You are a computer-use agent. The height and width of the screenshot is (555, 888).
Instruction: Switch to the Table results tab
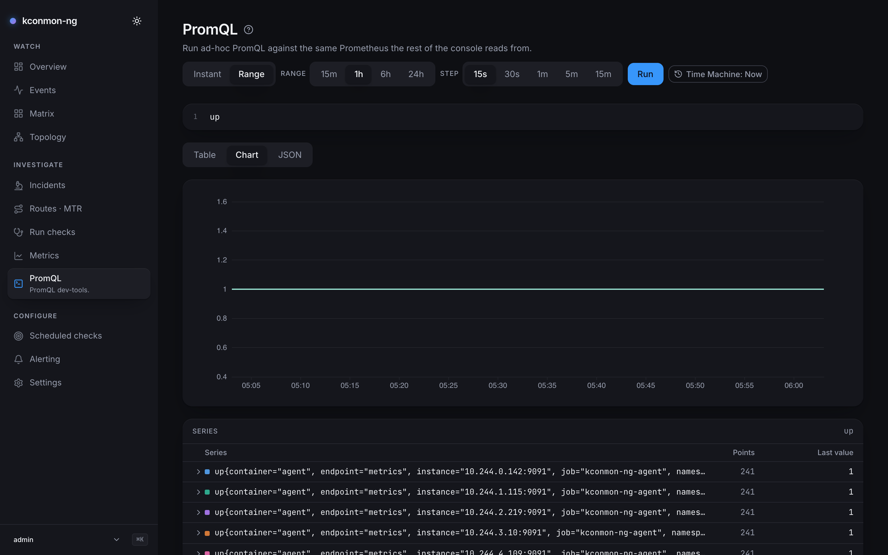[204, 155]
